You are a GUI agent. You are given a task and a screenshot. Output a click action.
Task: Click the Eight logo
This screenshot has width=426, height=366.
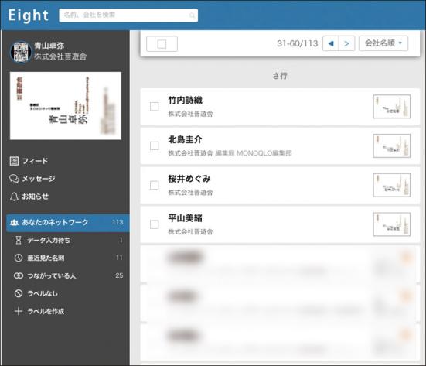29,15
